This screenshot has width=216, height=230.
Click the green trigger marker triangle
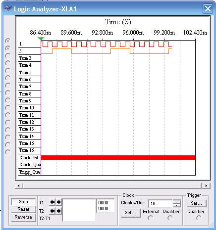pos(41,39)
